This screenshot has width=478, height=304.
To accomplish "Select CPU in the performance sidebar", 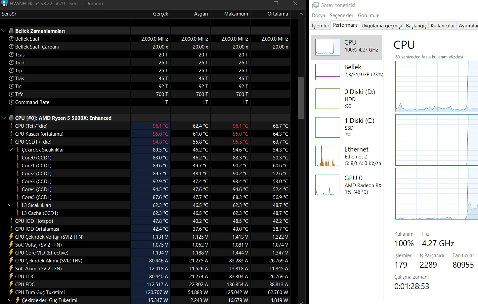I will (346, 47).
